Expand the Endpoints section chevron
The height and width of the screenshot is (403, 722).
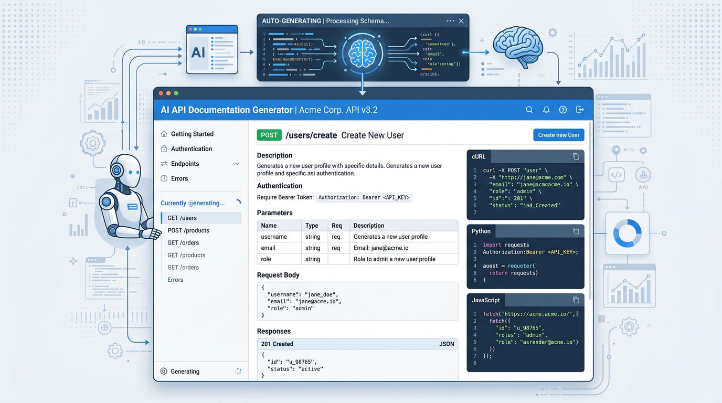(x=237, y=164)
